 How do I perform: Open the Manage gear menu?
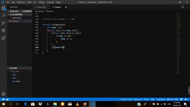tap(3, 94)
